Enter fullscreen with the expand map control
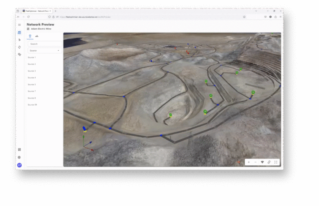The height and width of the screenshot is (206, 319). [x=276, y=162]
